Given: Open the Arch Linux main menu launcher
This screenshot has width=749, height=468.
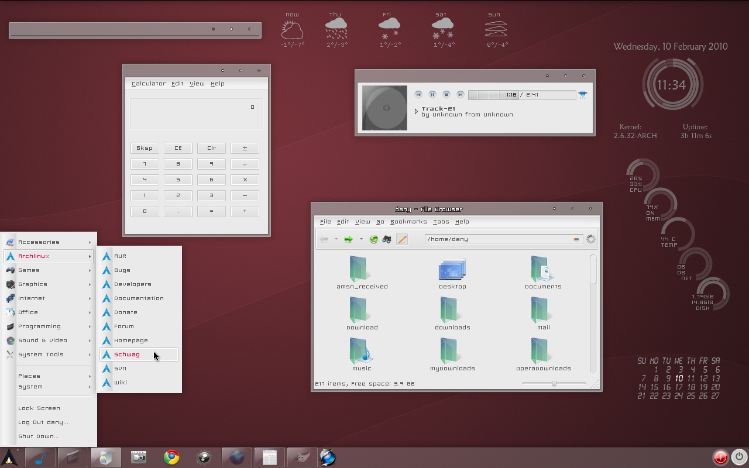Looking at the screenshot, I should point(10,457).
